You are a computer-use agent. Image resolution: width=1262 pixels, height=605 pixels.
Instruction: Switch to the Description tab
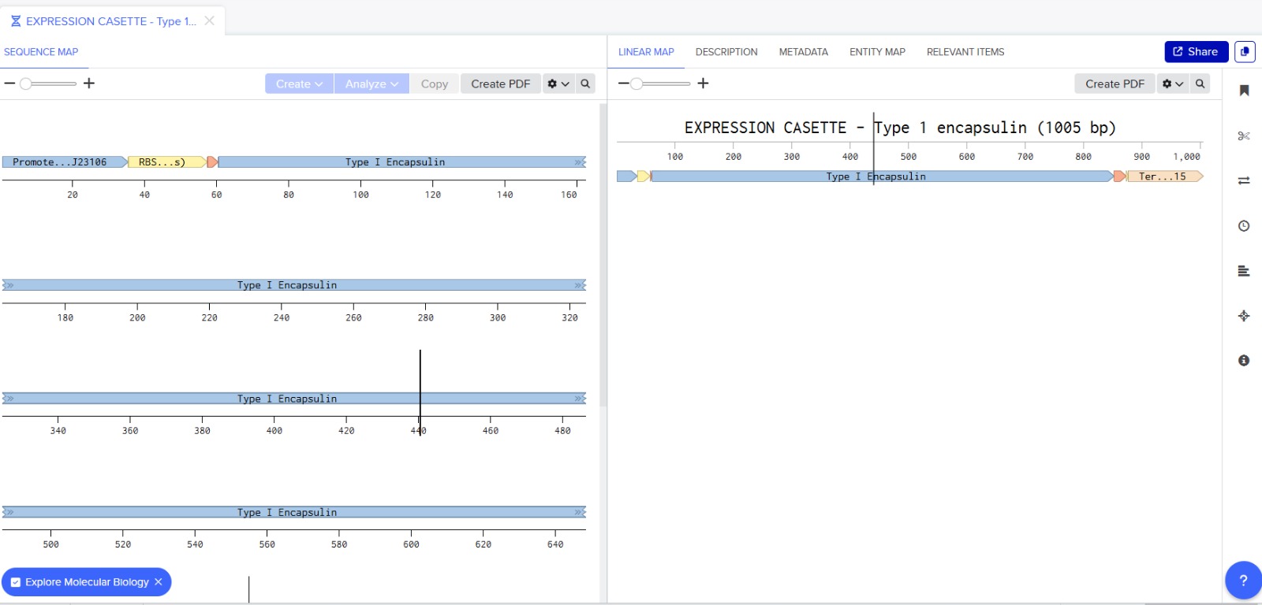point(726,52)
